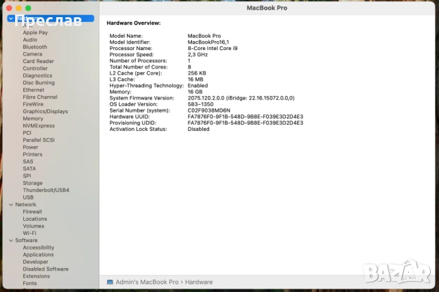439x292 pixels.
Task: Select Thunderbolt/USB4 in sidebar
Action: (46, 190)
